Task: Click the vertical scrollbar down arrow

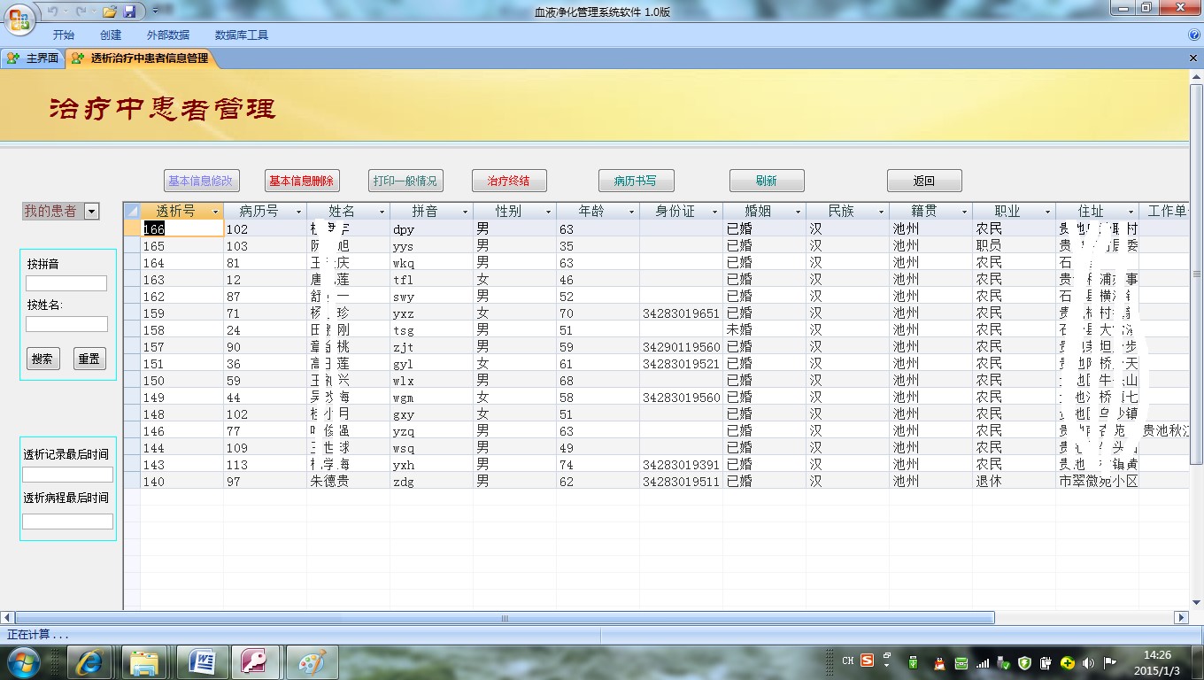Action: (x=1196, y=602)
